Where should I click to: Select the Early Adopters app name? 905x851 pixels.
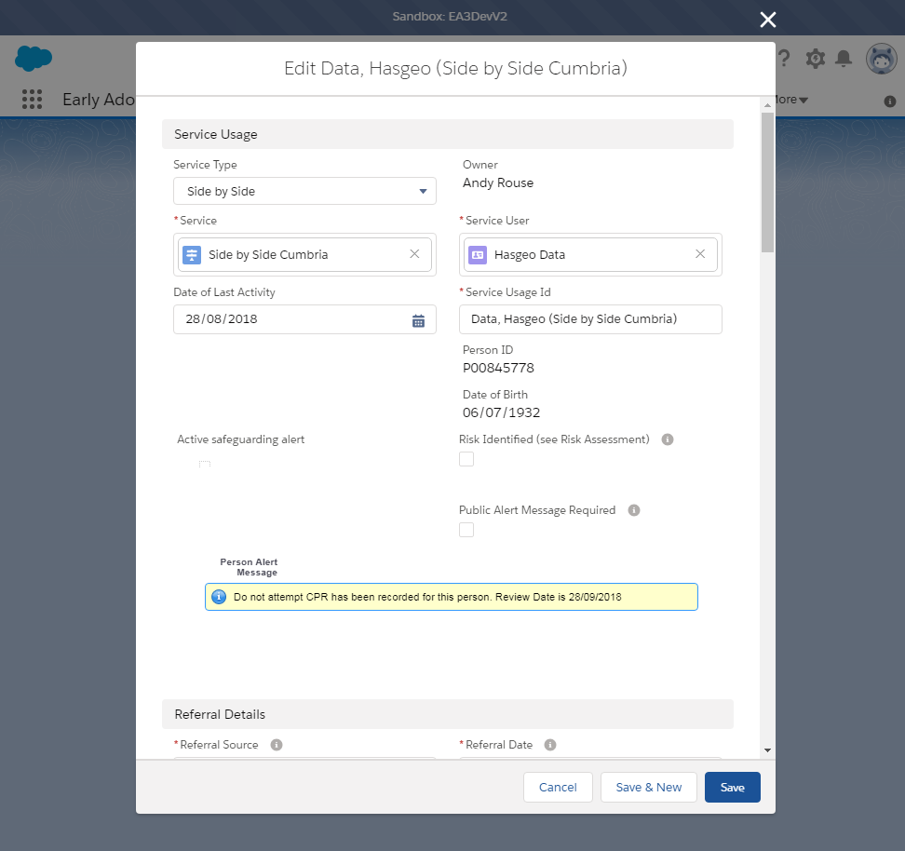tap(98, 99)
